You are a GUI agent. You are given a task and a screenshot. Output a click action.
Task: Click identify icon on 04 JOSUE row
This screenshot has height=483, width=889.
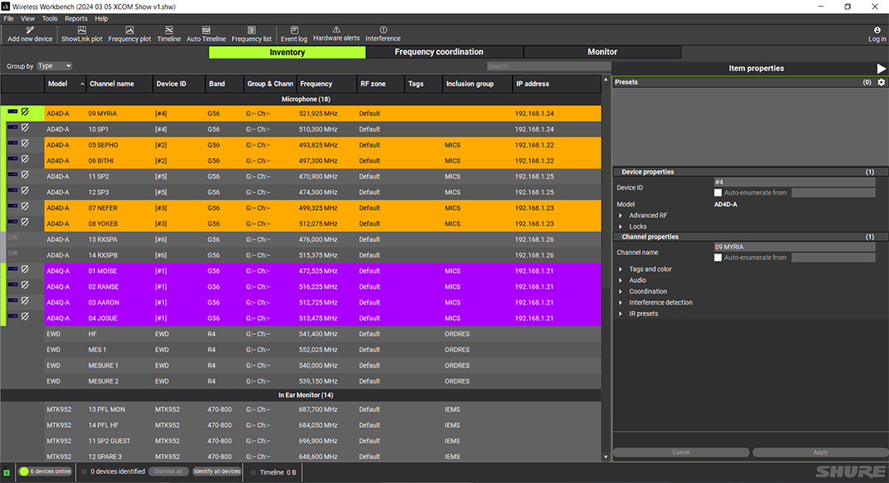25,317
